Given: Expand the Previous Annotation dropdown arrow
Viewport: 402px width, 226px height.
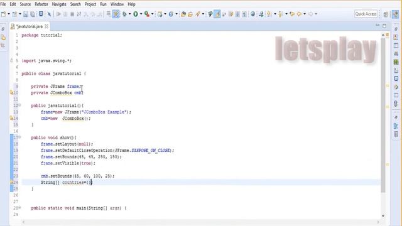Looking at the screenshot, I should click(286, 14).
